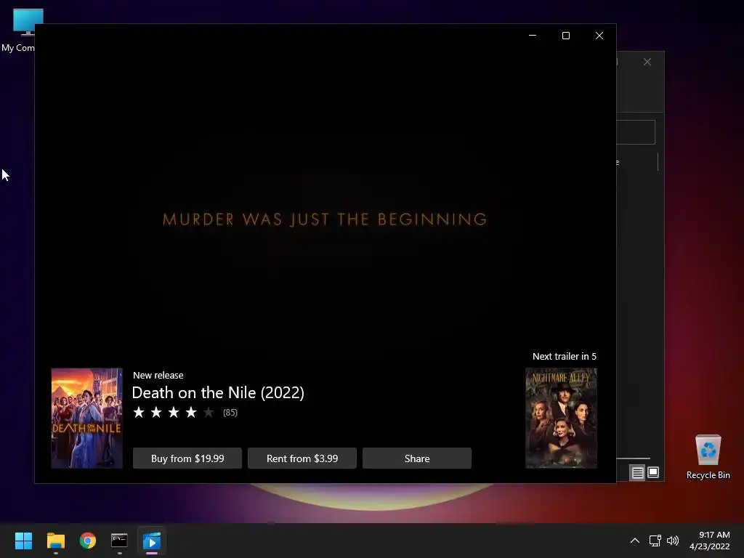The width and height of the screenshot is (744, 558).
Task: Maximize the Movies & TV trailer window
Action: (x=565, y=36)
